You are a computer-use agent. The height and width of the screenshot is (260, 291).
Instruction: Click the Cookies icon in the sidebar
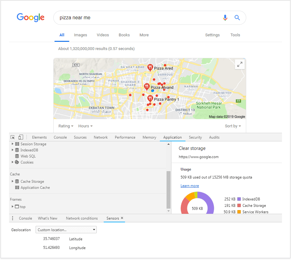point(17,162)
